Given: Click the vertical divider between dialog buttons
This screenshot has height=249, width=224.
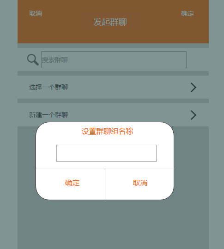Looking at the screenshot, I should pyautogui.click(x=105, y=184).
